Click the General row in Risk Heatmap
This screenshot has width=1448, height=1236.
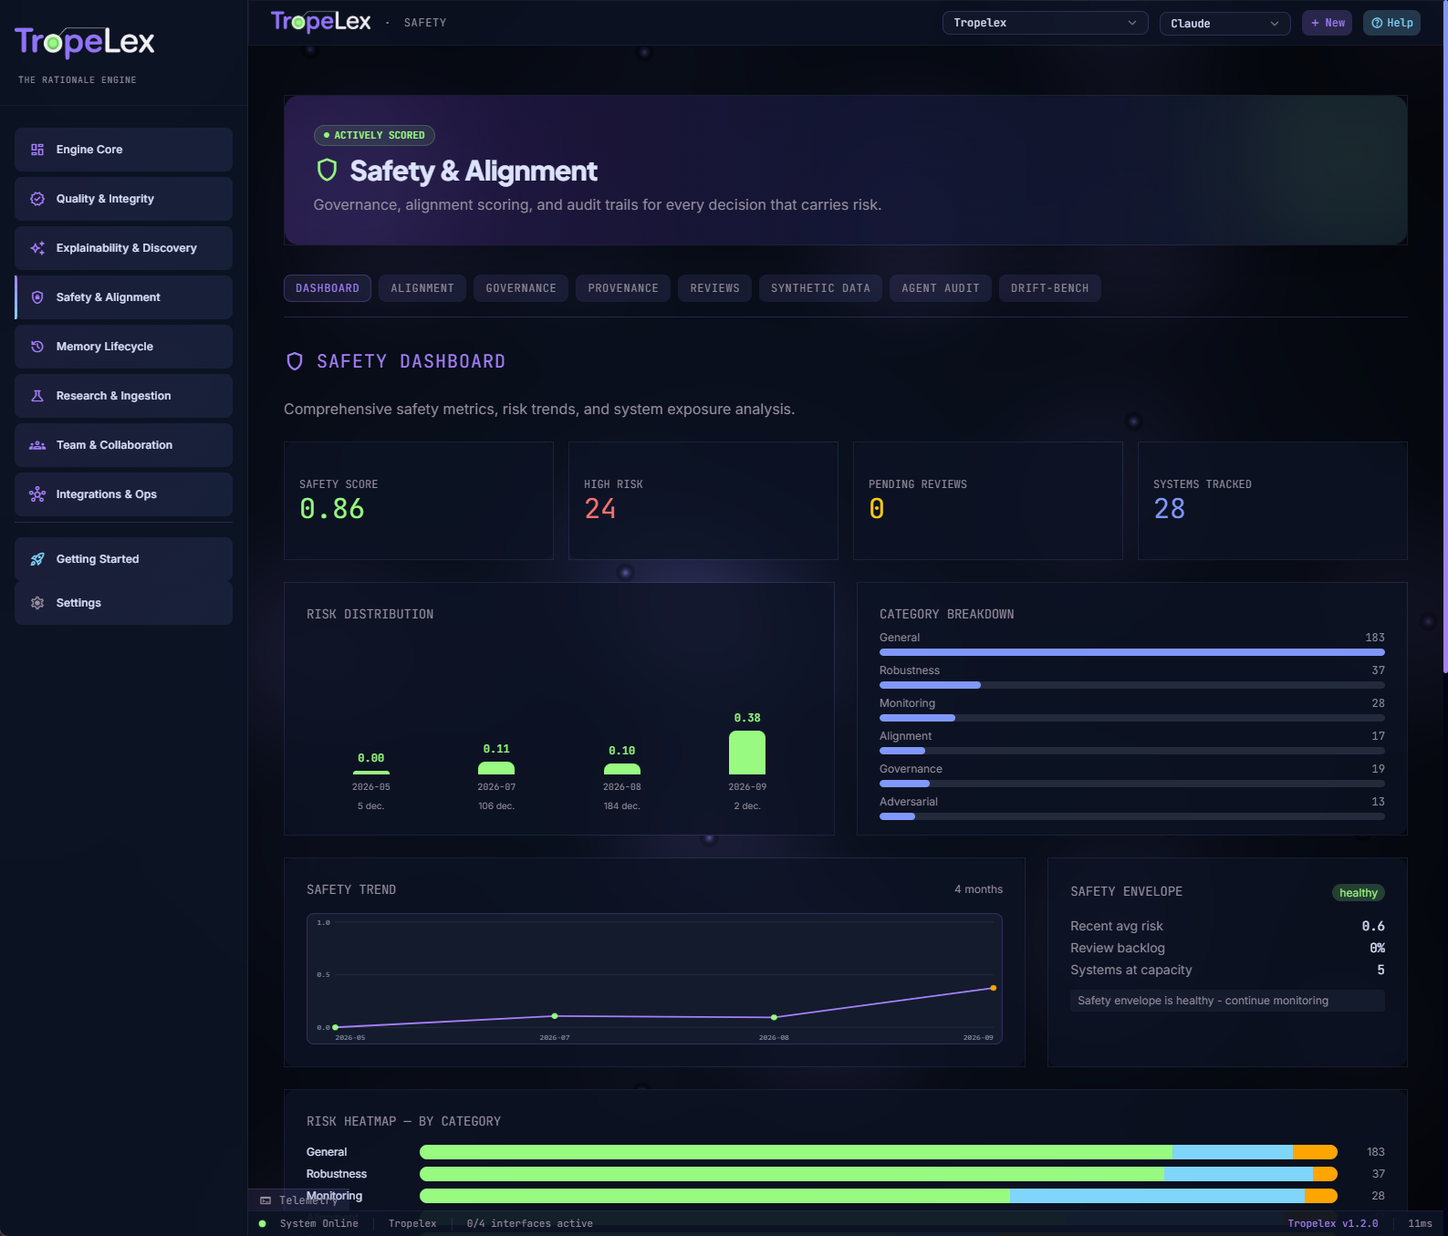pos(846,1152)
